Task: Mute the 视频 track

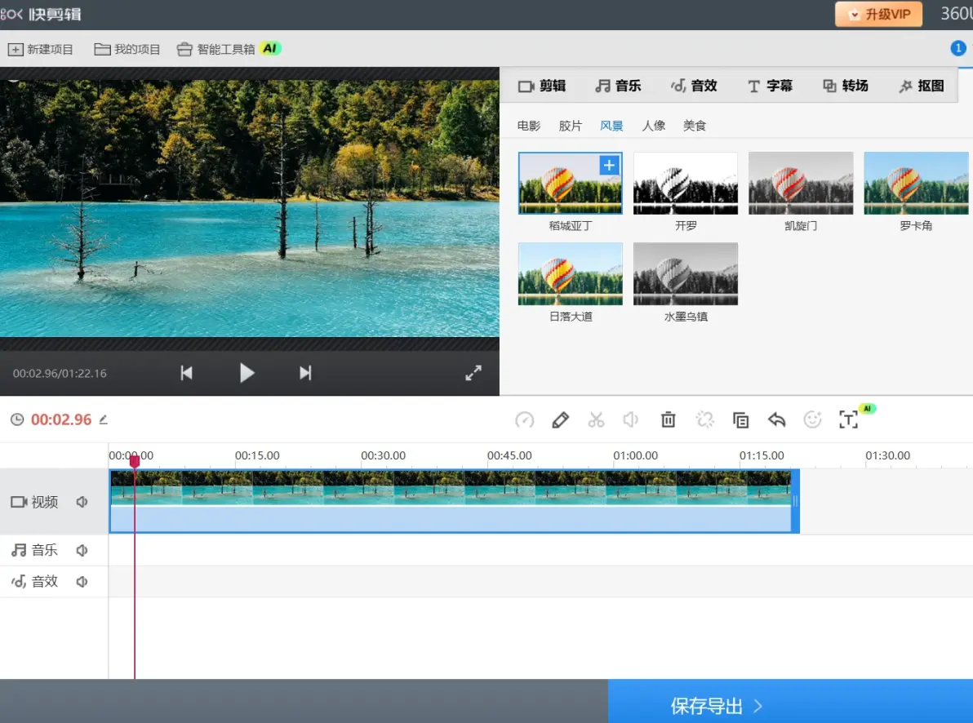Action: [x=82, y=502]
